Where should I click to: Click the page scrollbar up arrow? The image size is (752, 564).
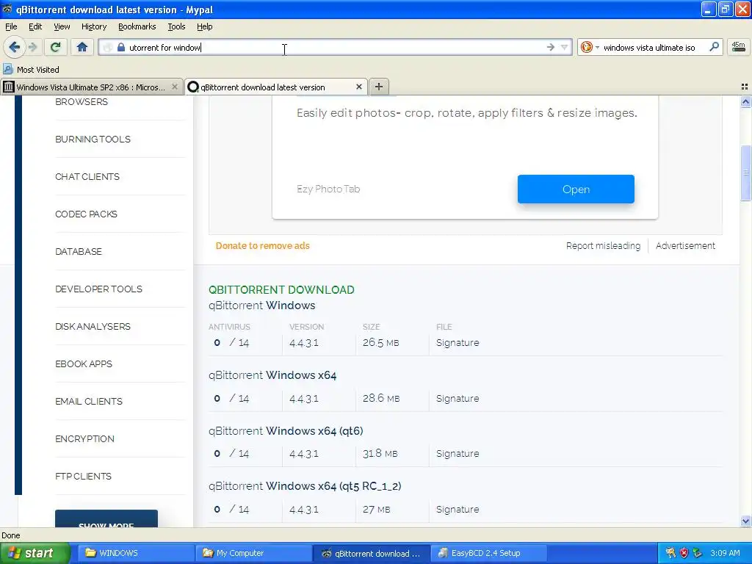pos(745,101)
